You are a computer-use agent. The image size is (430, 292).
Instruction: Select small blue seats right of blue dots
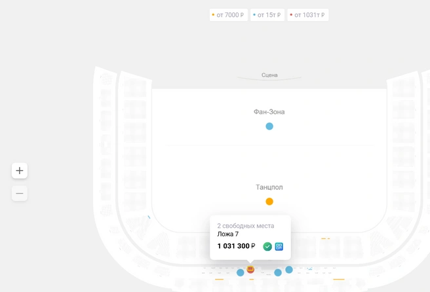click(309, 269)
